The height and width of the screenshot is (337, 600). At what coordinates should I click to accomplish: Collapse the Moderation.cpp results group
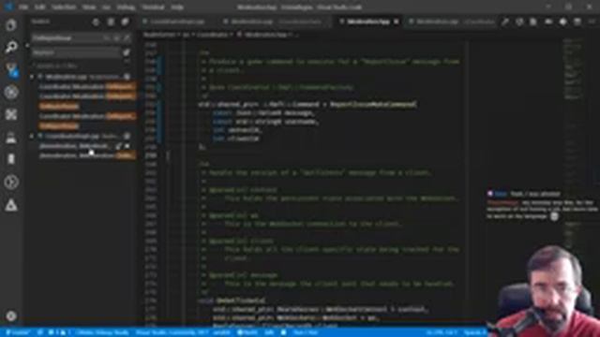click(32, 77)
